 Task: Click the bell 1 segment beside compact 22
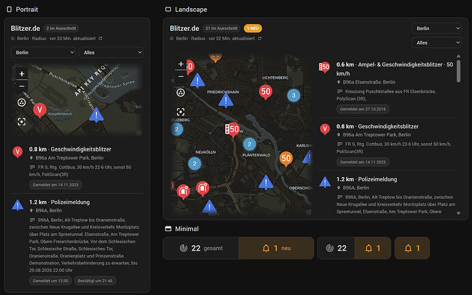coord(373,248)
